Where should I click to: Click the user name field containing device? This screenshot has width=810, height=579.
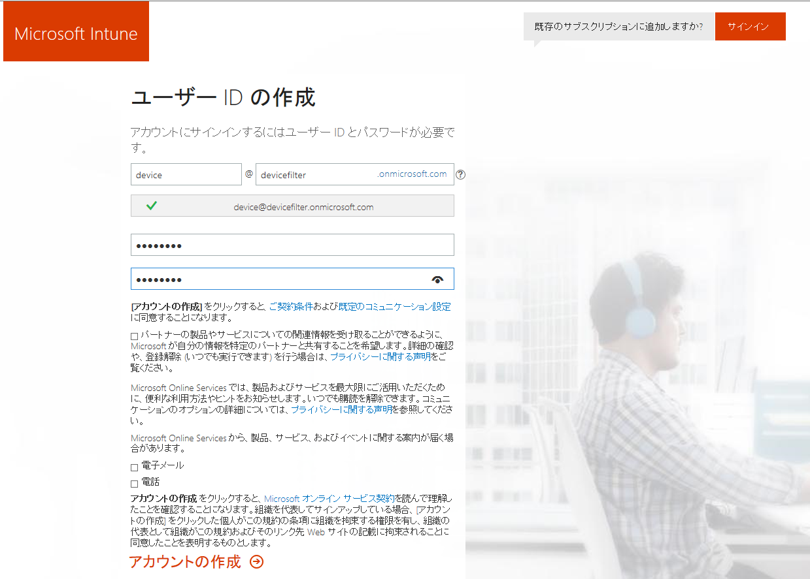(186, 174)
